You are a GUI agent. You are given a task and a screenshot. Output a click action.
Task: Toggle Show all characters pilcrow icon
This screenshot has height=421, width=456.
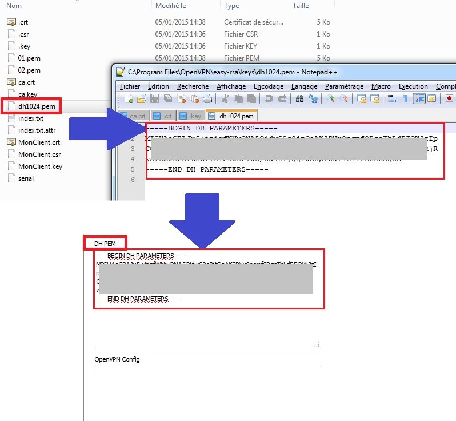406,99
